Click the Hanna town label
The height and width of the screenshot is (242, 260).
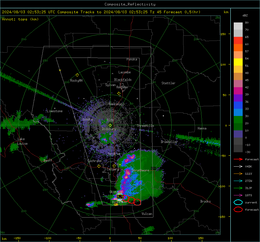click(202, 128)
